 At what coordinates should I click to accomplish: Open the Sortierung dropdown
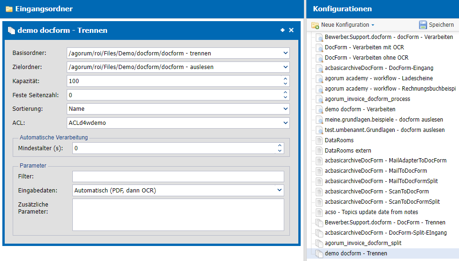tap(286, 109)
